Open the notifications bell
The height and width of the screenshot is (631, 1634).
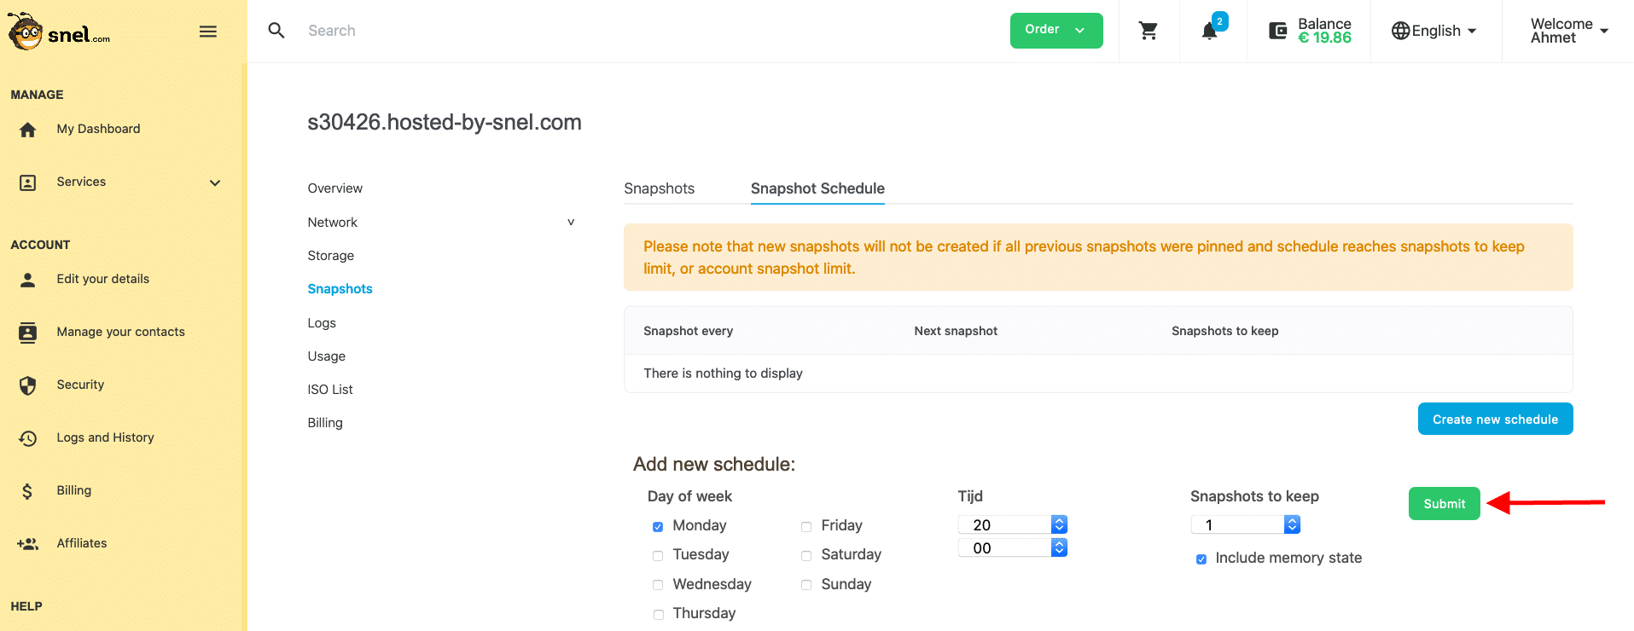click(x=1209, y=31)
